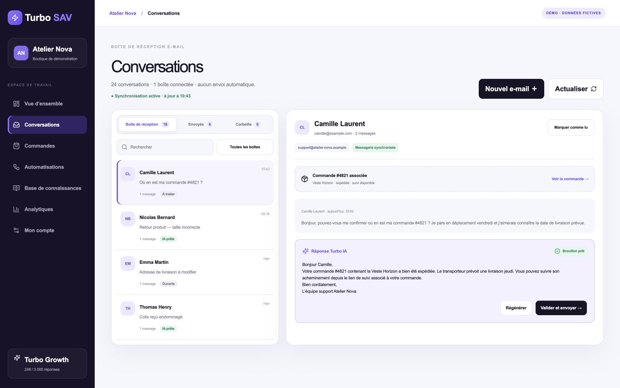Viewport: 620px width, 388px height.
Task: Click the Analytiques chart icon
Action: [16, 209]
